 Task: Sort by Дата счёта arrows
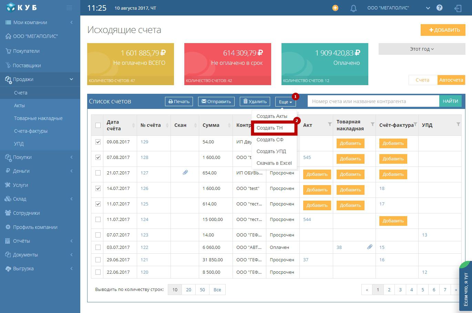tap(133, 125)
